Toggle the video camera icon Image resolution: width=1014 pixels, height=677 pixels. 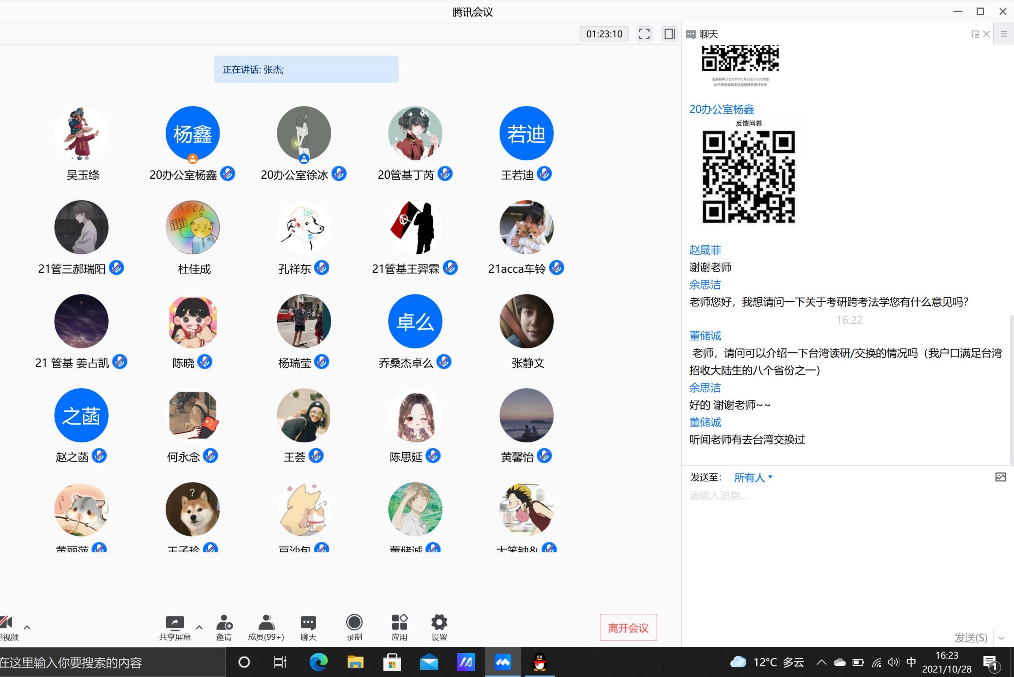pyautogui.click(x=6, y=622)
